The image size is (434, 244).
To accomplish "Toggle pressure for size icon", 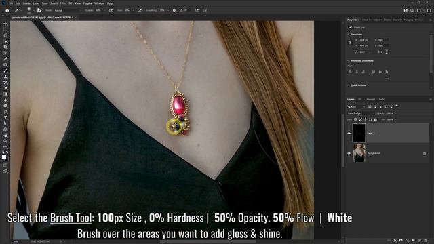I will coord(197,11).
